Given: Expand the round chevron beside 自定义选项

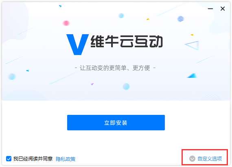Looking at the screenshot, I should (x=192, y=158).
